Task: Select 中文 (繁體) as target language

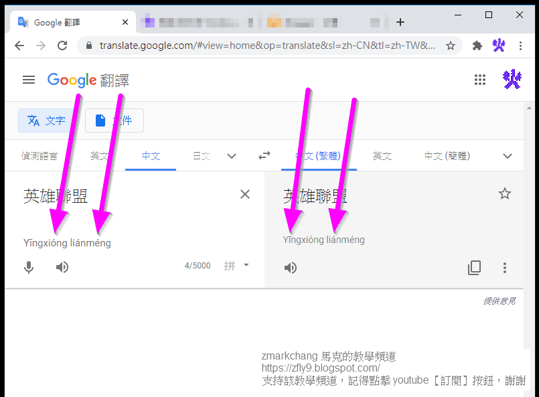Action: [319, 156]
